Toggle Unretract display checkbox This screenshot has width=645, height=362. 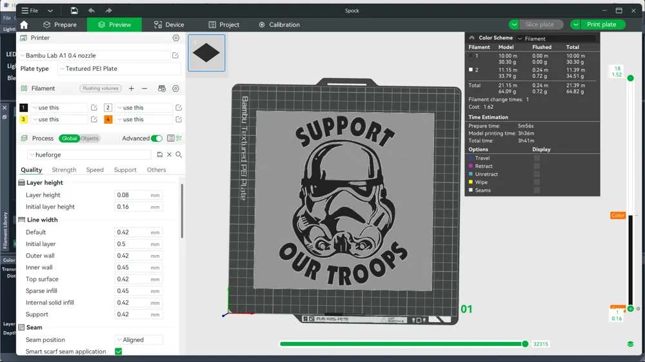point(537,174)
